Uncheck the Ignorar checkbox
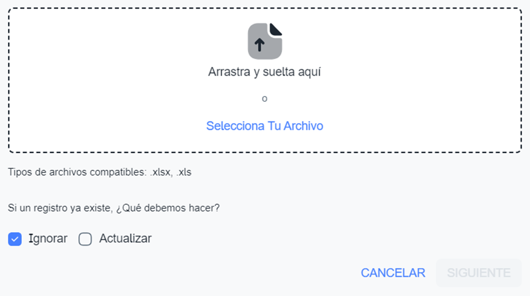Image resolution: width=530 pixels, height=296 pixels. tap(15, 239)
